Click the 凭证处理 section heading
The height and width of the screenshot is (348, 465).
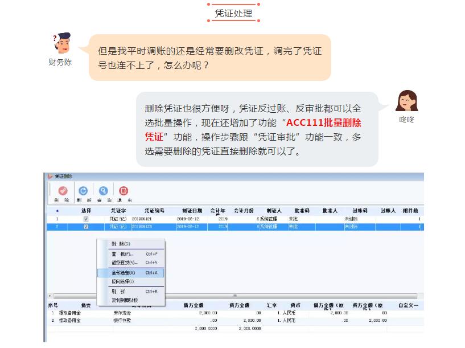233,14
